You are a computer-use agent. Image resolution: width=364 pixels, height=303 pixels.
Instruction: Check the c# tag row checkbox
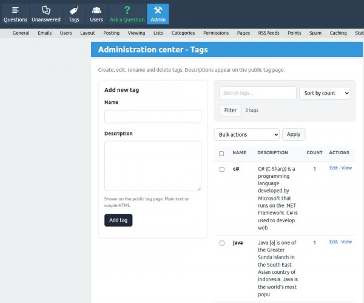(x=222, y=169)
